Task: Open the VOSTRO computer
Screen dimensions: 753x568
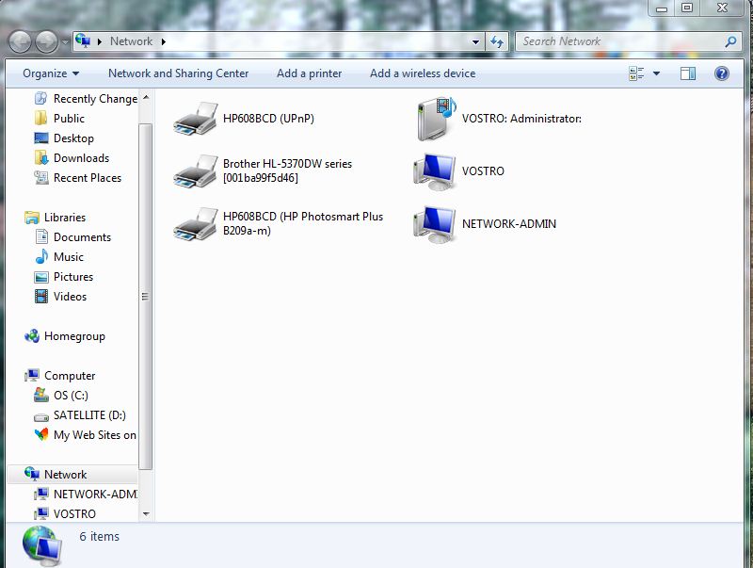Action: pos(480,171)
